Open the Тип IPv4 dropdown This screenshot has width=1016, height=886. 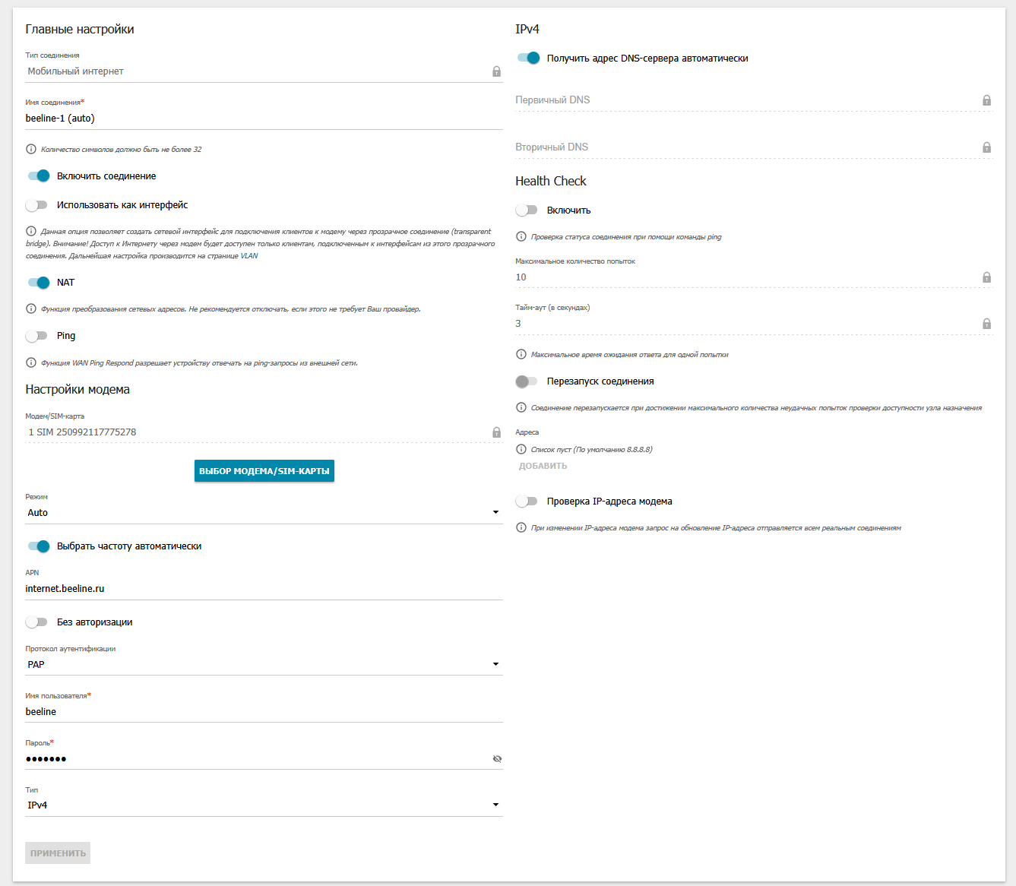pyautogui.click(x=264, y=805)
